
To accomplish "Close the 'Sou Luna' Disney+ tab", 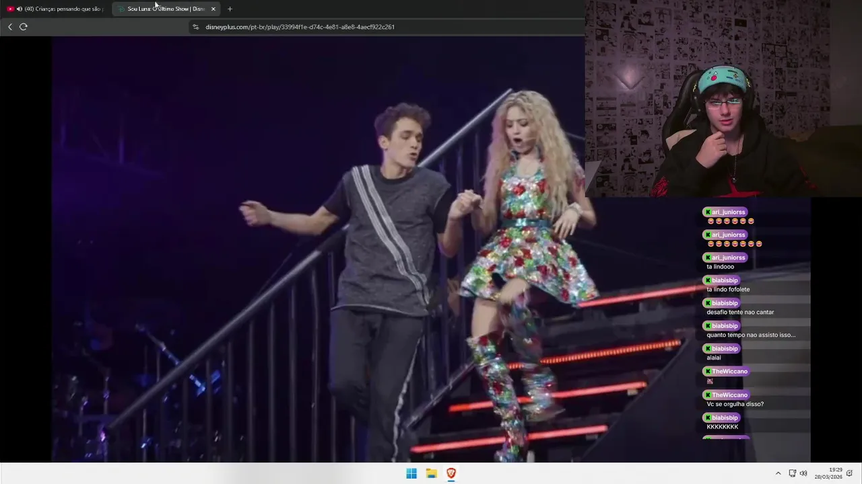I will [213, 9].
